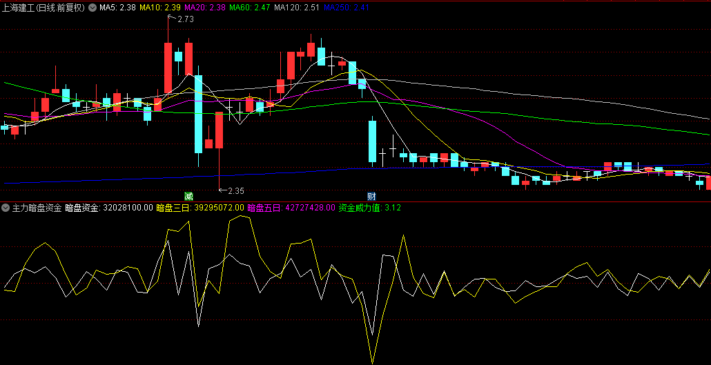The image size is (711, 365).
Task: Select the 上海建工(日线.前复权) title
Action: point(43,8)
